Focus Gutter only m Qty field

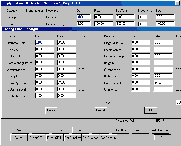pos(45,56)
